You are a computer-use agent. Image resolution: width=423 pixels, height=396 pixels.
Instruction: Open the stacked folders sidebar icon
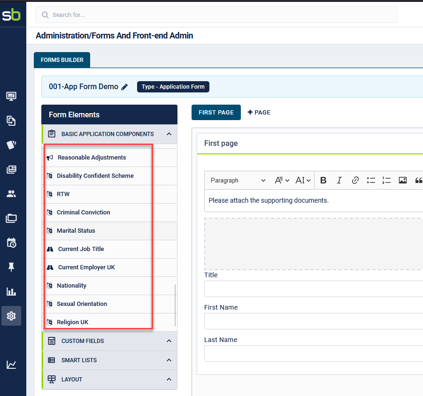(x=11, y=218)
